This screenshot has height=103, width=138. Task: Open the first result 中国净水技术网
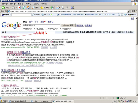pos(9,37)
